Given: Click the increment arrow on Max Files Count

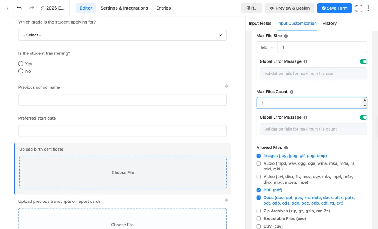Looking at the screenshot, I should (365, 100).
